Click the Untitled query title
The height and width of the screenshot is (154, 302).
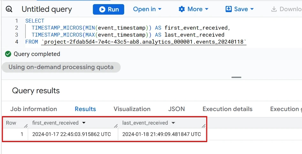click(x=47, y=9)
